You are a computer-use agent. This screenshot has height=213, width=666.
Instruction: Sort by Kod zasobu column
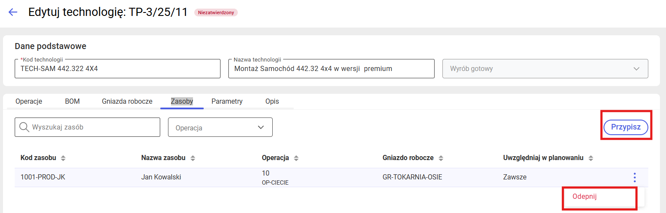[63, 158]
